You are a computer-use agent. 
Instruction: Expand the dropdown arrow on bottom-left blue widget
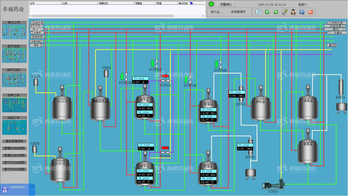[32, 187]
